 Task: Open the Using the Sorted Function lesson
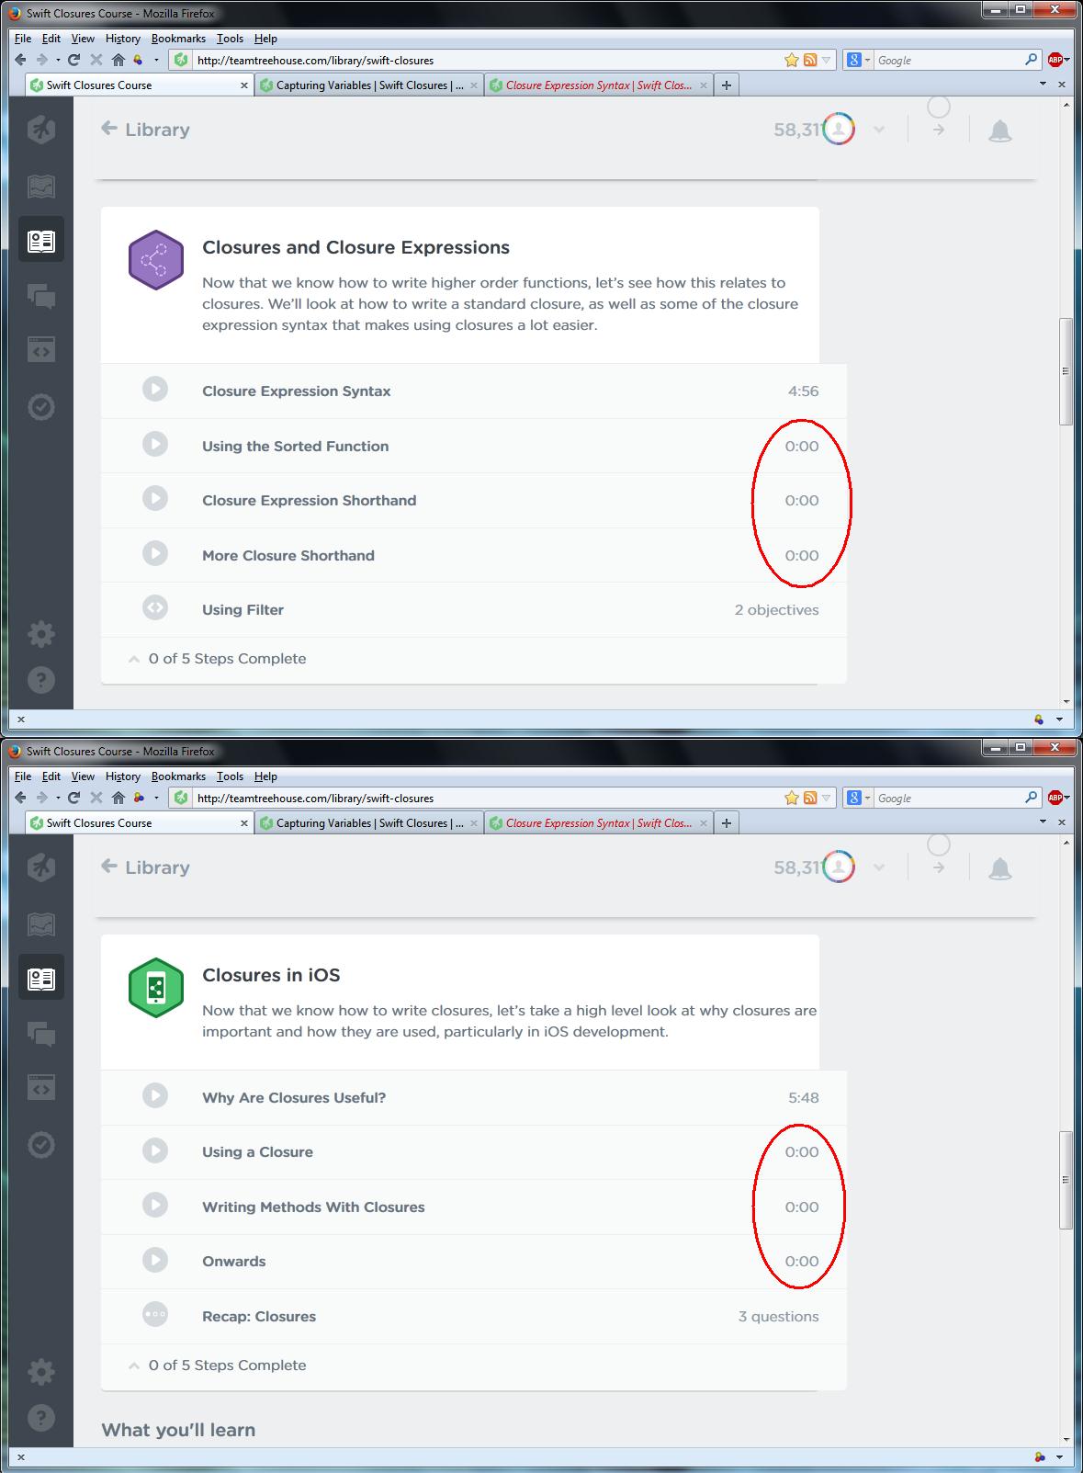tap(295, 446)
